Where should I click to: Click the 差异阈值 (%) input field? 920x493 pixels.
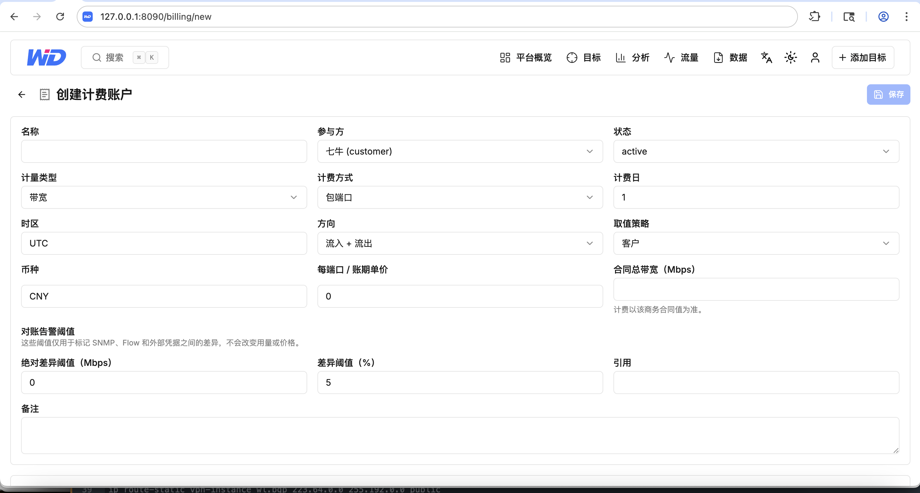coord(460,383)
